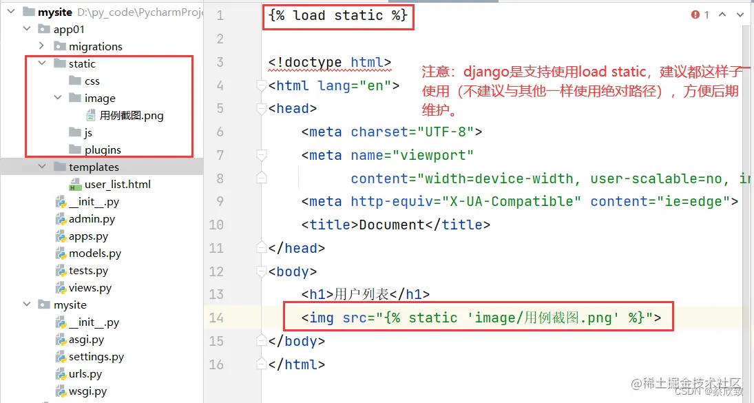Viewport: 754px width, 403px height.
Task: Open settings.py in mysite package
Action: [96, 357]
